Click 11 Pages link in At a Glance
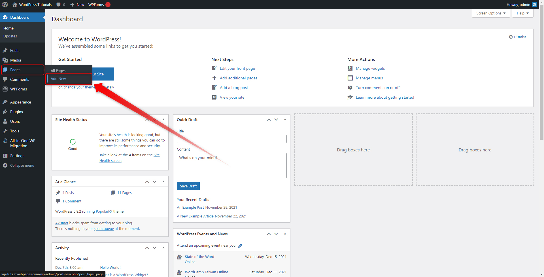544x277 pixels. coord(124,193)
